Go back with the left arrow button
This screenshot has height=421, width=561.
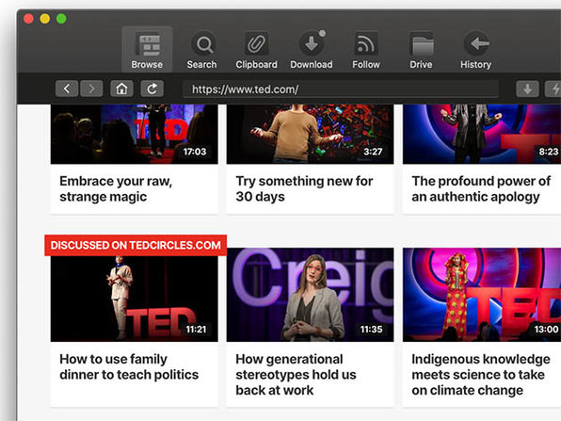pos(67,89)
